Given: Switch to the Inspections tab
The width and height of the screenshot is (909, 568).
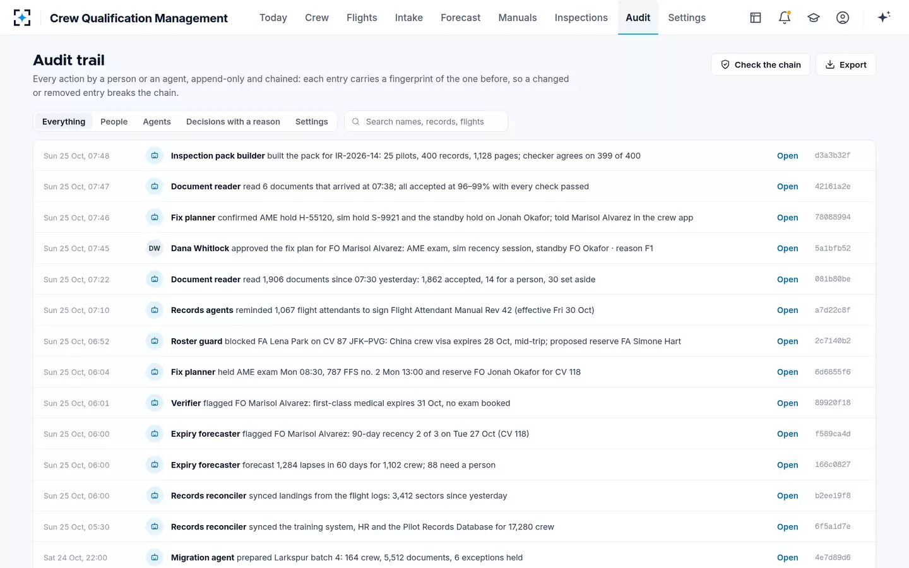Looking at the screenshot, I should click(581, 18).
